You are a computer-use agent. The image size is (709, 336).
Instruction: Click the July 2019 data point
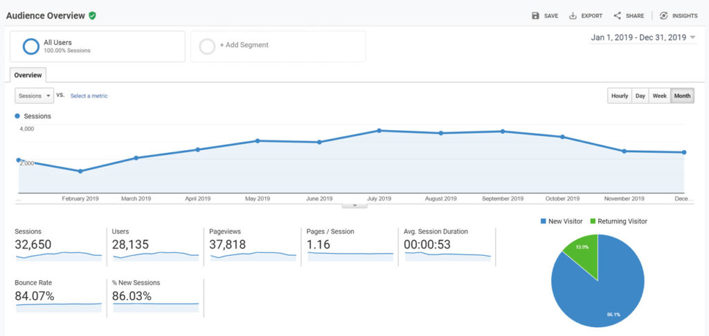point(379,131)
